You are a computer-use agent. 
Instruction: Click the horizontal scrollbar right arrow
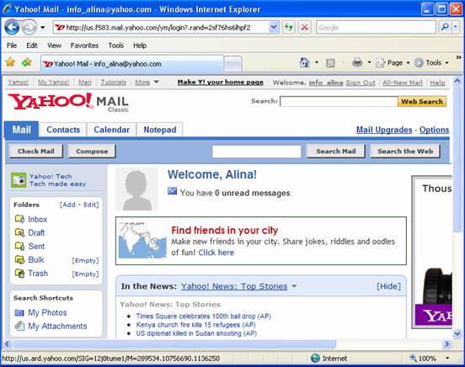(x=446, y=344)
